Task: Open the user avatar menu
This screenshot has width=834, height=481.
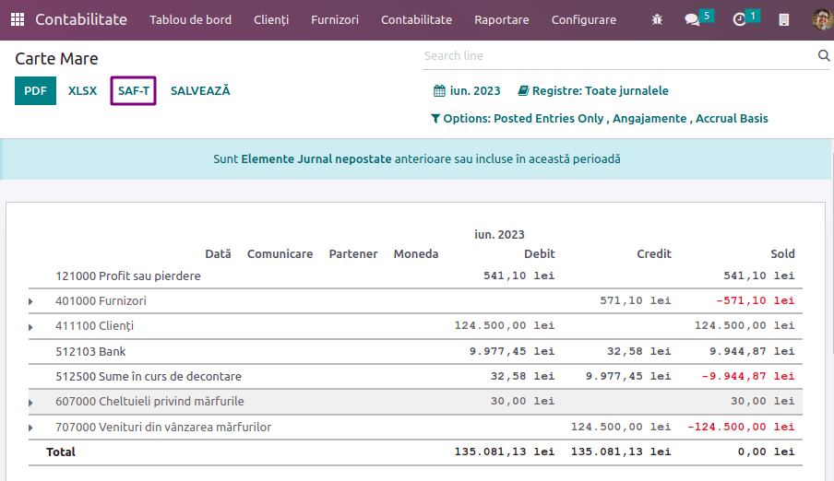Action: pos(820,19)
